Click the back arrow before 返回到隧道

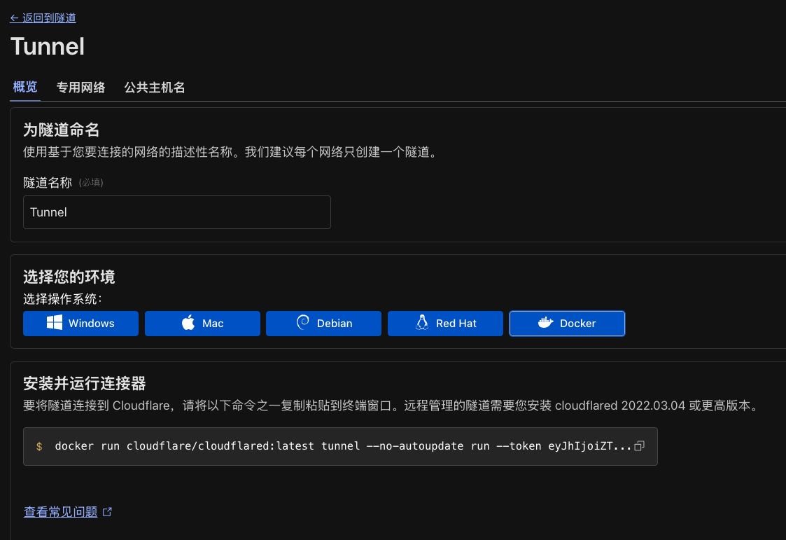coord(14,18)
